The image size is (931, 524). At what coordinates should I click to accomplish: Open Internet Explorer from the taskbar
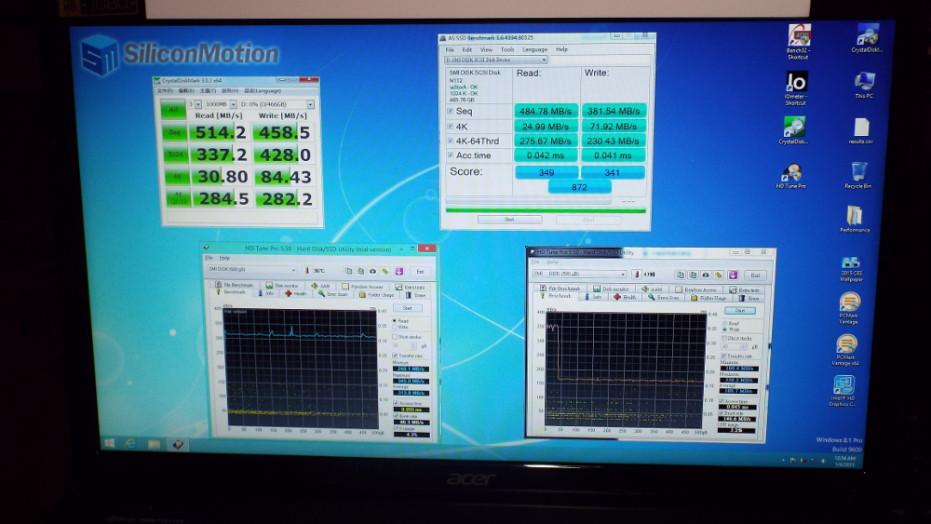point(130,443)
